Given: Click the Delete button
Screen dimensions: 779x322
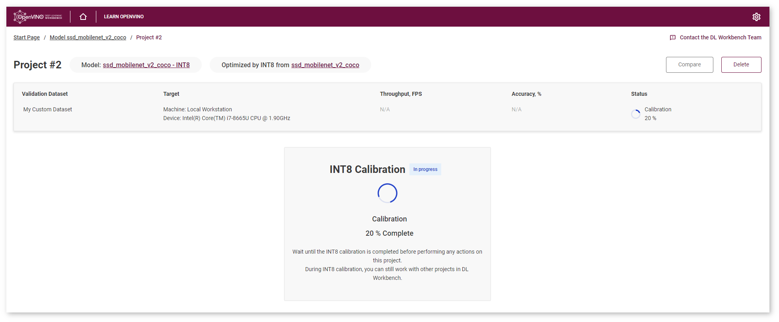Looking at the screenshot, I should pos(741,65).
